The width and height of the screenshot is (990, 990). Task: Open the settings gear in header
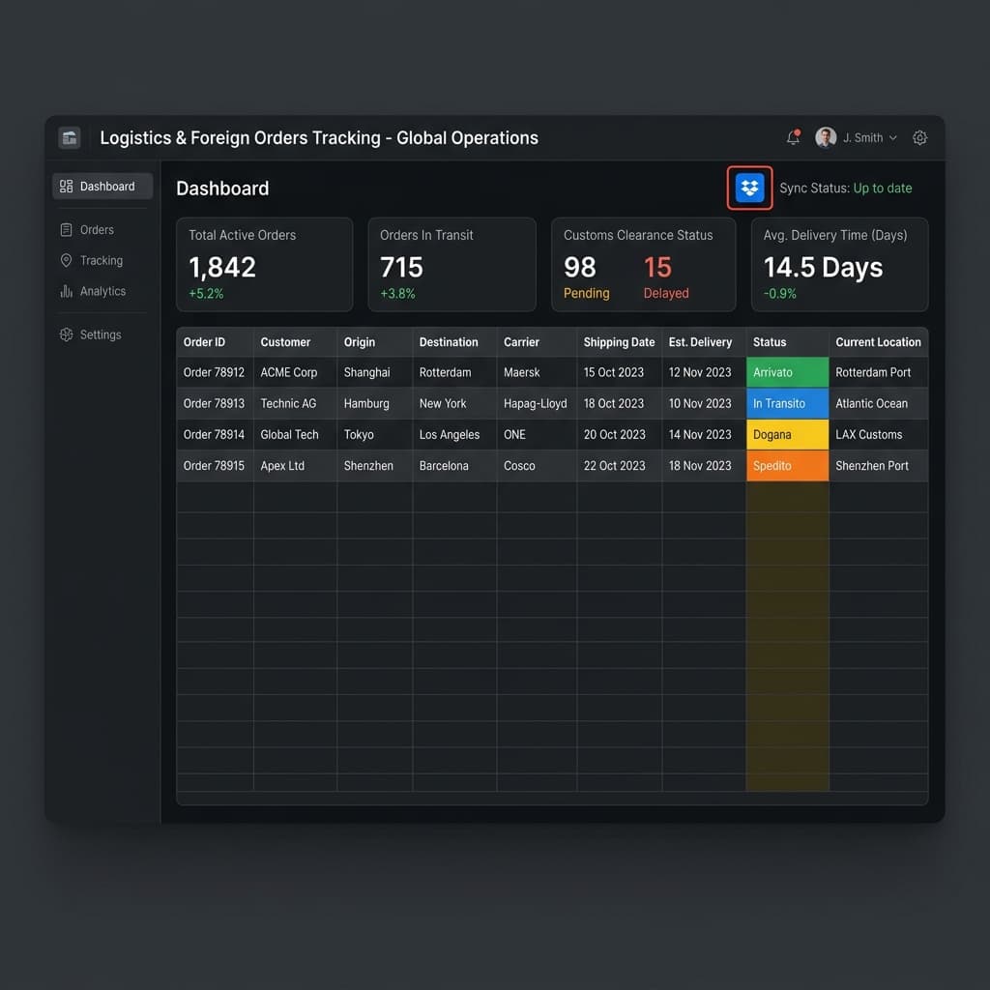tap(920, 137)
